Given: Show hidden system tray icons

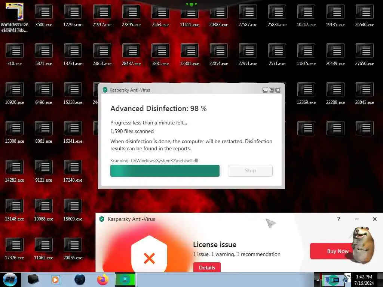Looking at the screenshot, I should 318,280.
